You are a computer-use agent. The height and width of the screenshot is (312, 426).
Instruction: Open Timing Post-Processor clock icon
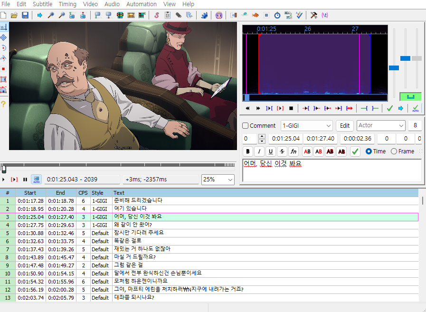pos(277,15)
